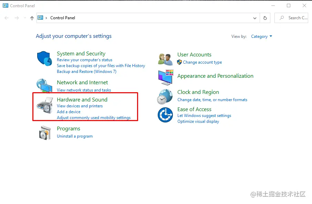Open the address bar history dropdown
Screen dimensions: 312x204
click(x=255, y=18)
